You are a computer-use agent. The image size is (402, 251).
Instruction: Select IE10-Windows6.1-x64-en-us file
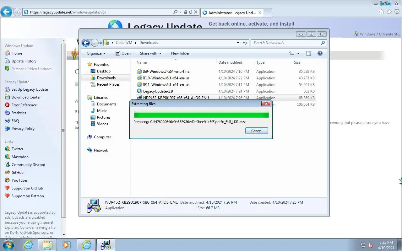[x=226, y=78]
